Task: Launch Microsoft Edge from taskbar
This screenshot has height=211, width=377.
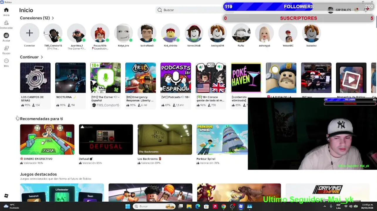Action: tap(198, 206)
